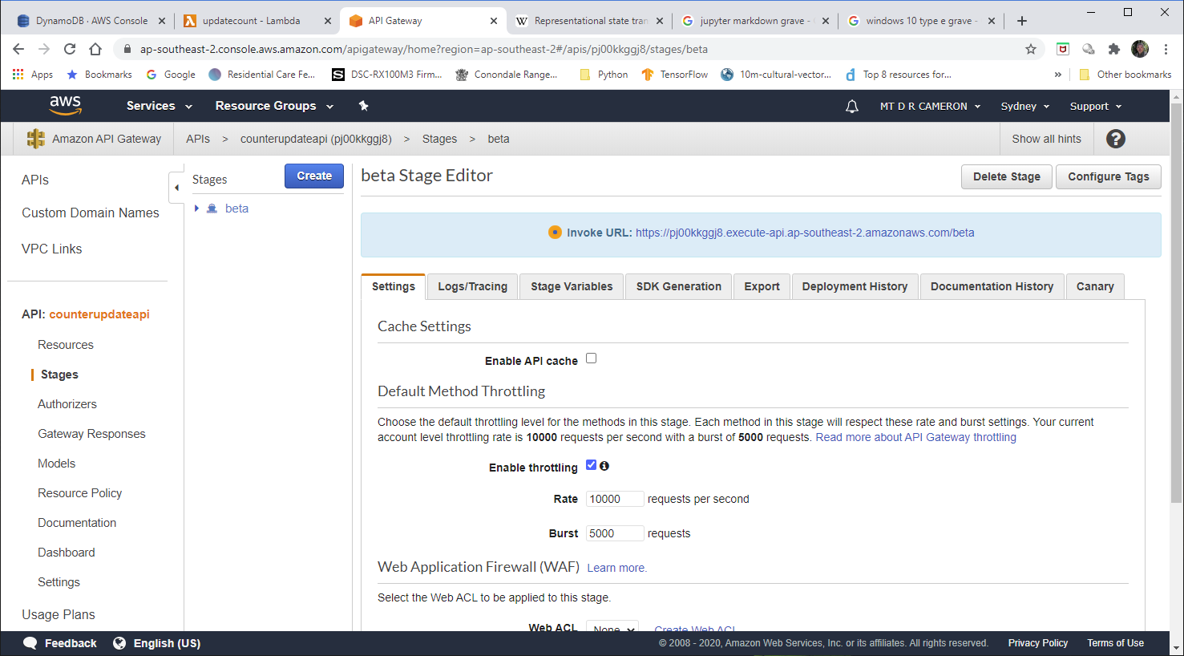Open the AWS logo home link
The image size is (1184, 656).
65,105
